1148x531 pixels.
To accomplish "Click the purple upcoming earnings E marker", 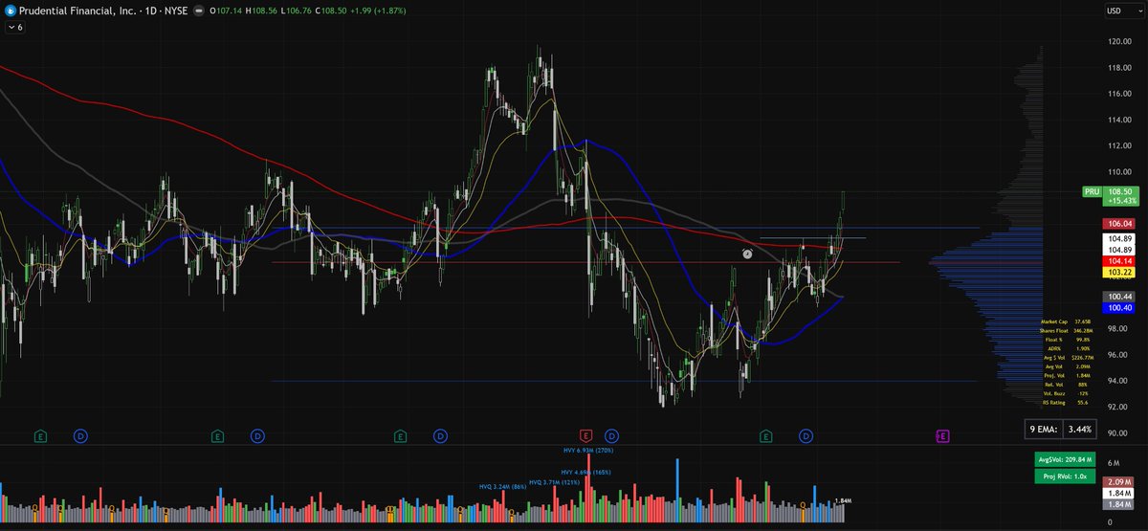I will (942, 435).
